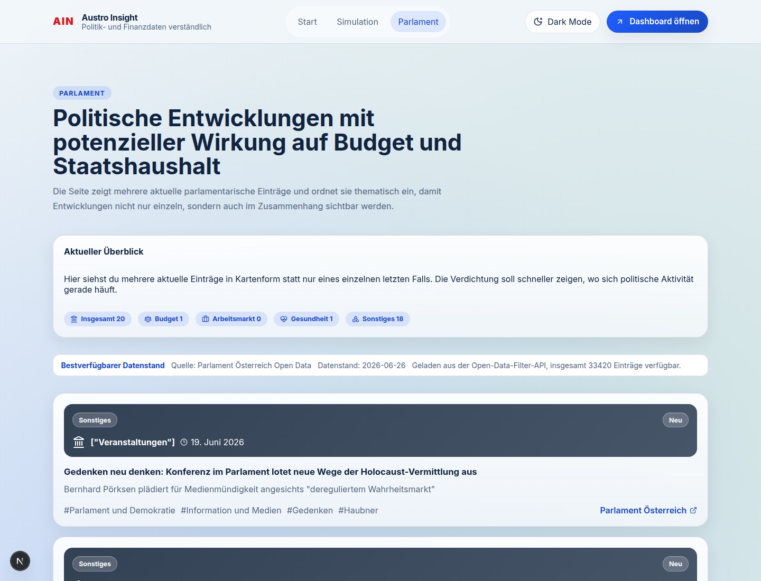The height and width of the screenshot is (581, 761).
Task: Click Quelle: Parlament Österreich Open Data text
Action: [x=241, y=366]
